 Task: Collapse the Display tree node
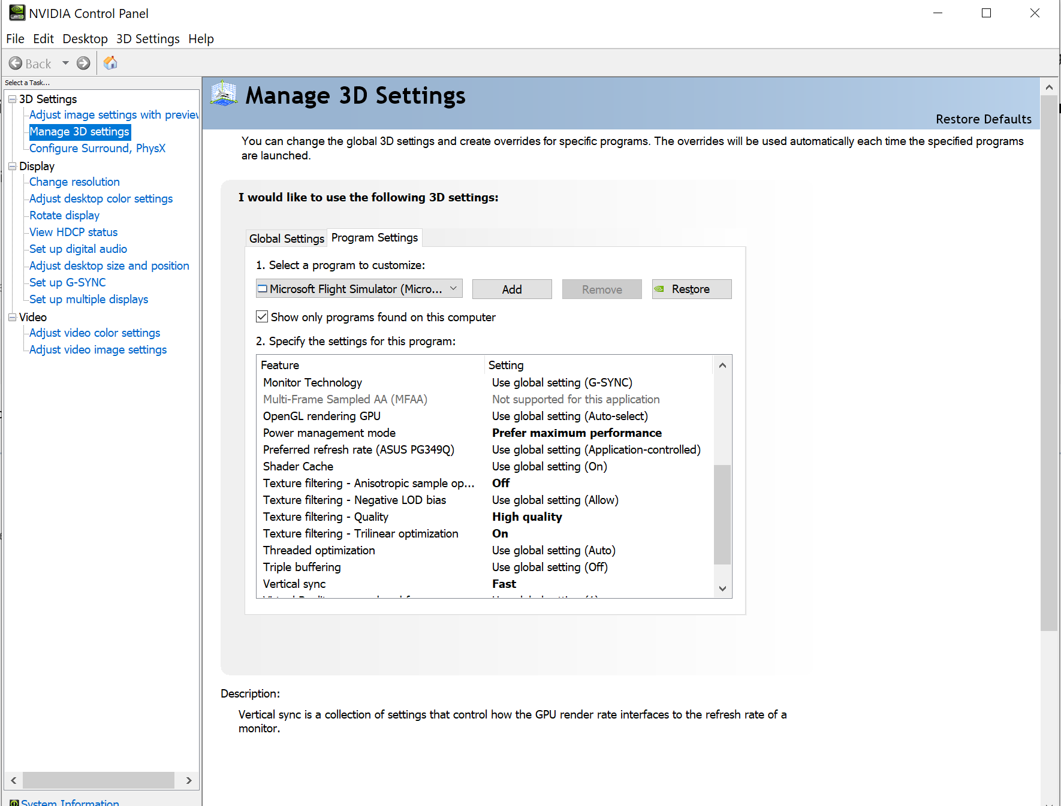click(12, 166)
